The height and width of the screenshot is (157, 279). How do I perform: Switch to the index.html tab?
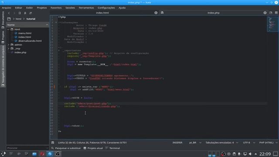pos(102,13)
